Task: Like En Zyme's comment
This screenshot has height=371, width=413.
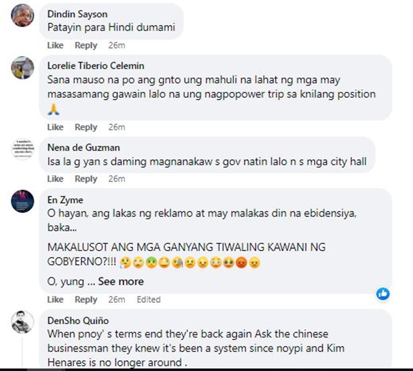Action: (x=55, y=299)
